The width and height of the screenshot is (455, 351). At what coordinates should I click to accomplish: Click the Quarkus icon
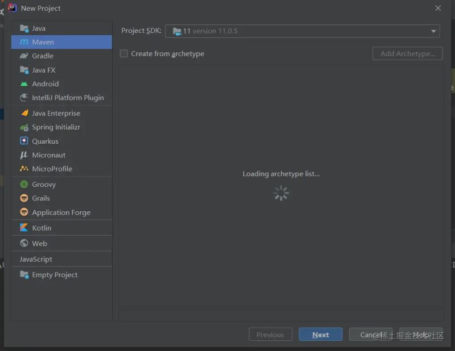pyautogui.click(x=24, y=141)
